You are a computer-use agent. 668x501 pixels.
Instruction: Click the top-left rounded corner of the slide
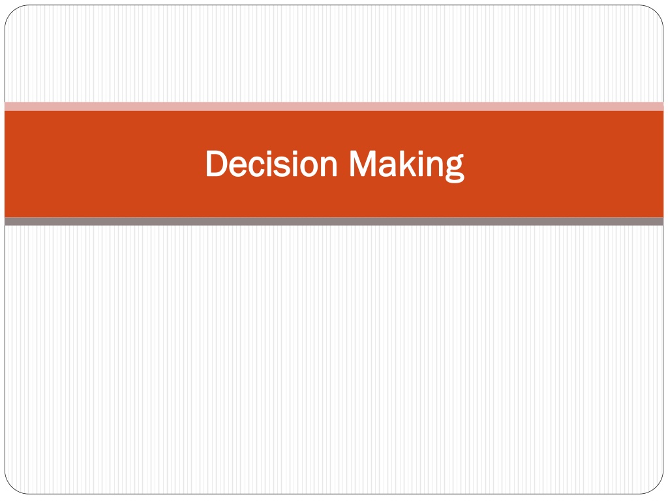(x=12, y=12)
